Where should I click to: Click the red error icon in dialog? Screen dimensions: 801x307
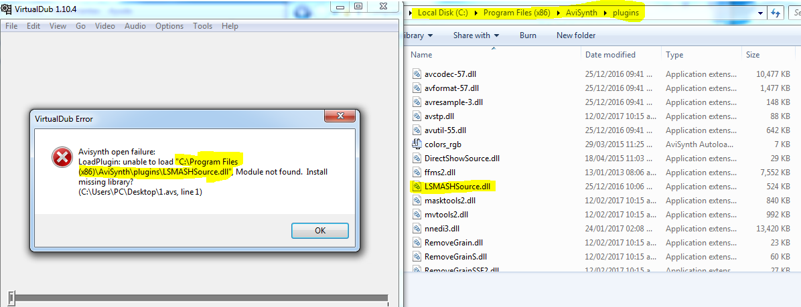[x=62, y=158]
